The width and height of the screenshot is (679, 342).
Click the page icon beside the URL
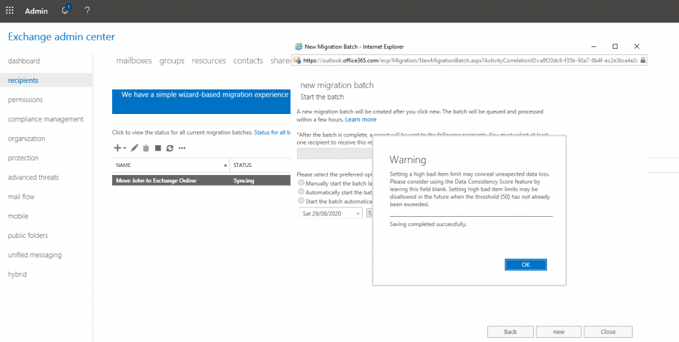tap(298, 60)
